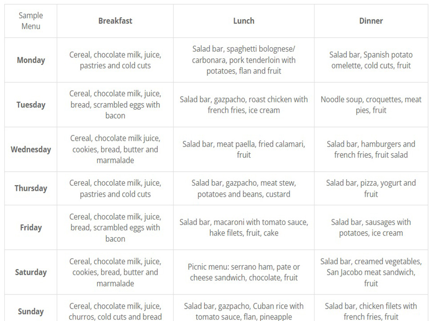The image size is (429, 321).
Task: Click the Lunch column header
Action: pos(244,21)
